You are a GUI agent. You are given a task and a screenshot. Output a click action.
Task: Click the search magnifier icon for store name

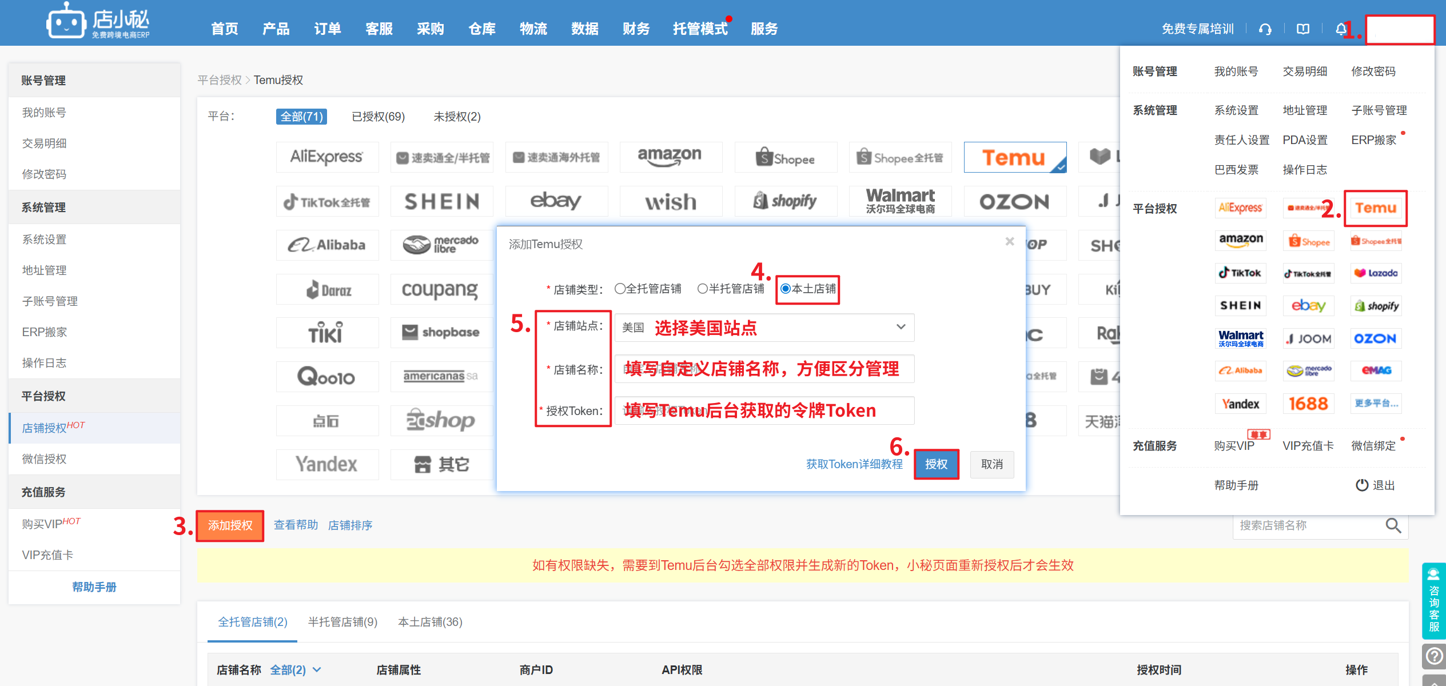coord(1393,525)
